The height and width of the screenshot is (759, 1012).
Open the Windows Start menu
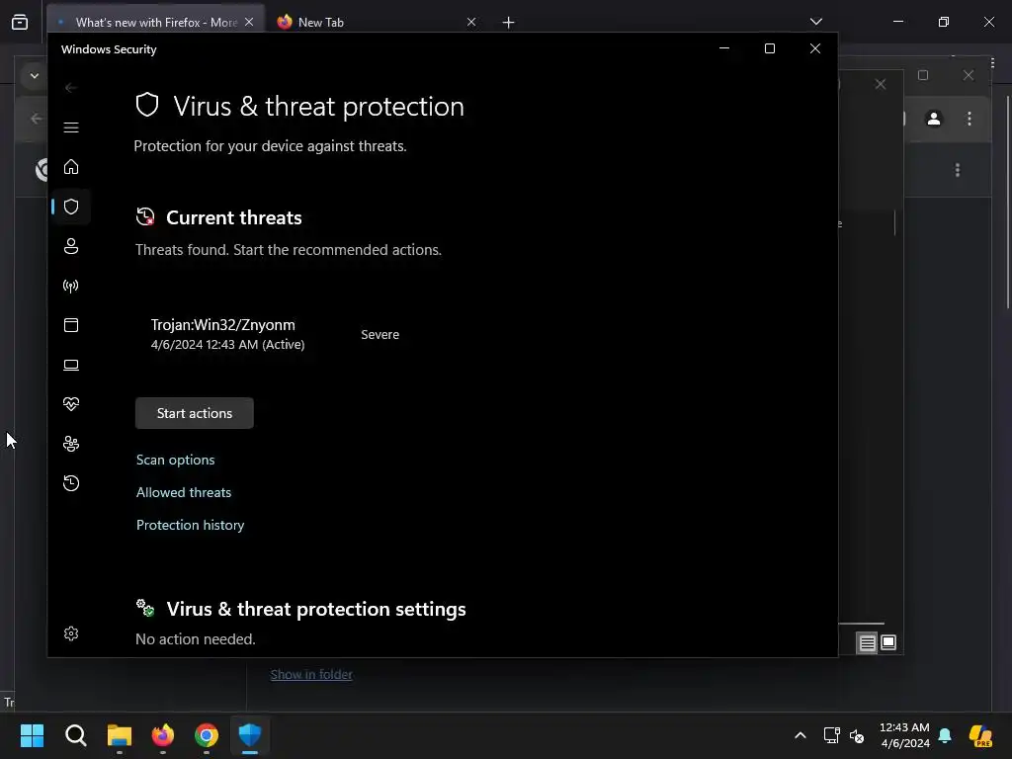tap(32, 735)
